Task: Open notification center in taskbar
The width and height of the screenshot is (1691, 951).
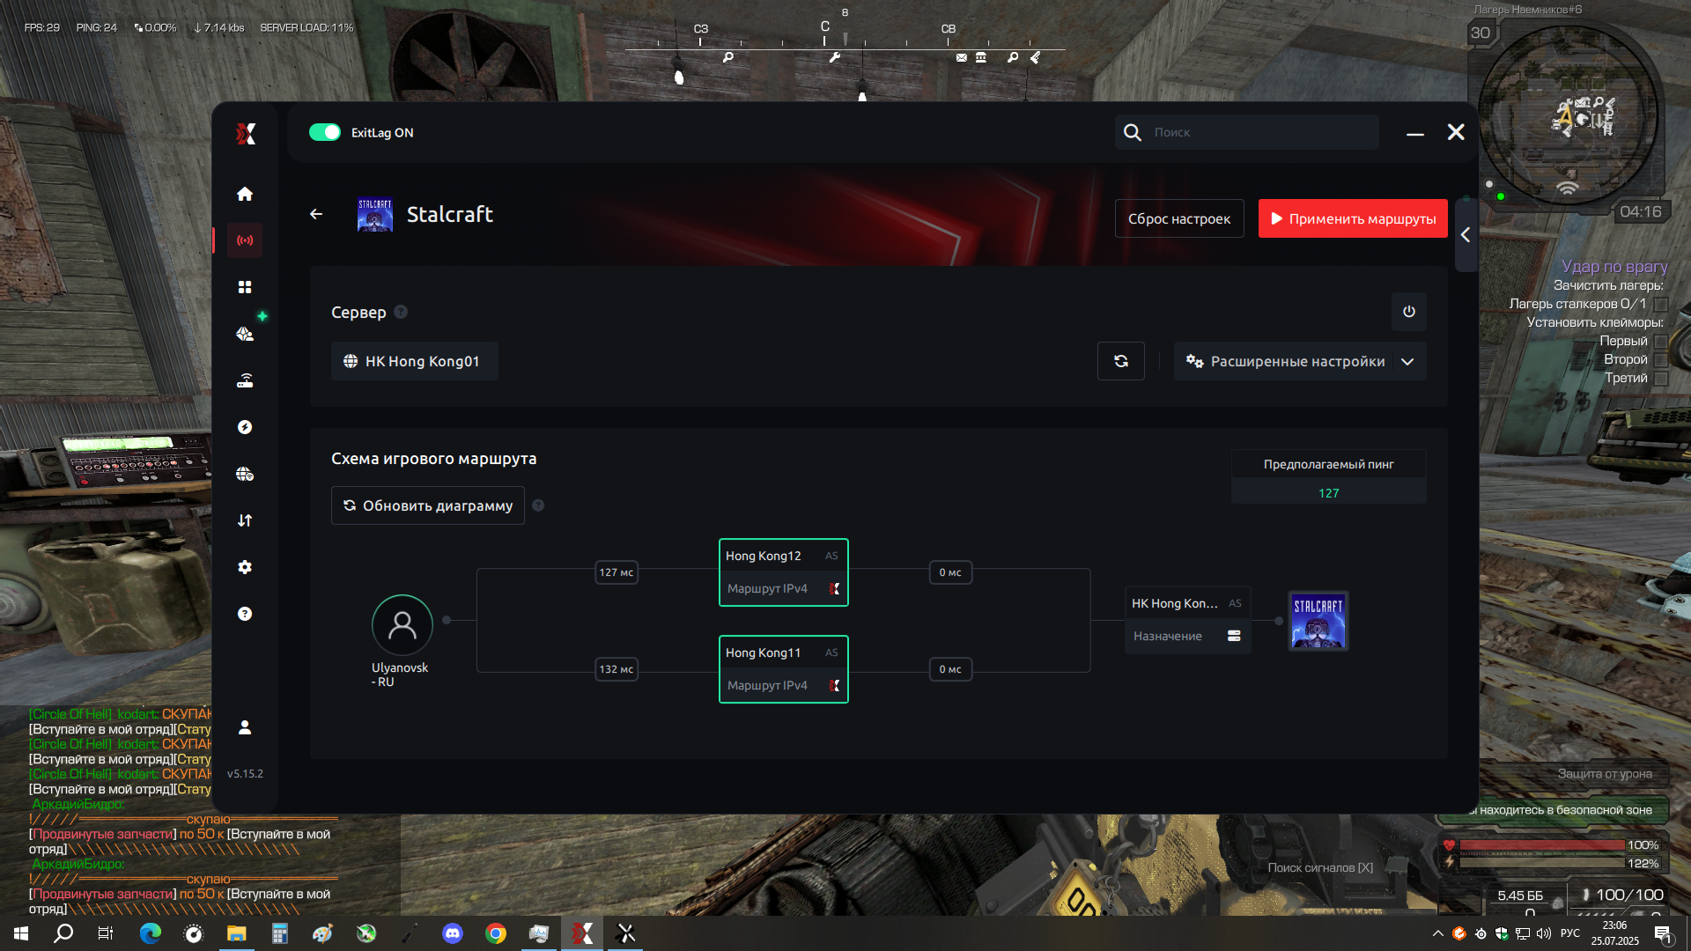Action: pos(1663,933)
